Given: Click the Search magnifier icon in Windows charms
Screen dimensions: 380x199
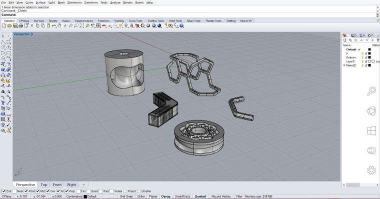Looking at the screenshot, I should point(371,91).
